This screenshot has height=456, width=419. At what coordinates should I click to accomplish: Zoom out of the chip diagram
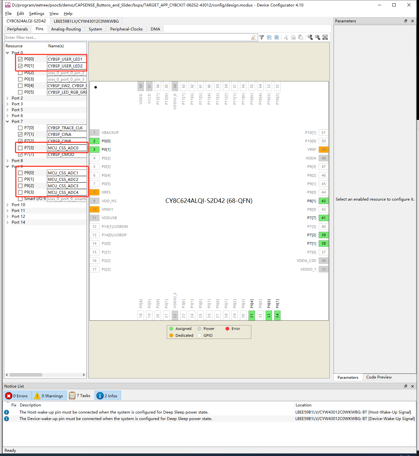pos(318,37)
